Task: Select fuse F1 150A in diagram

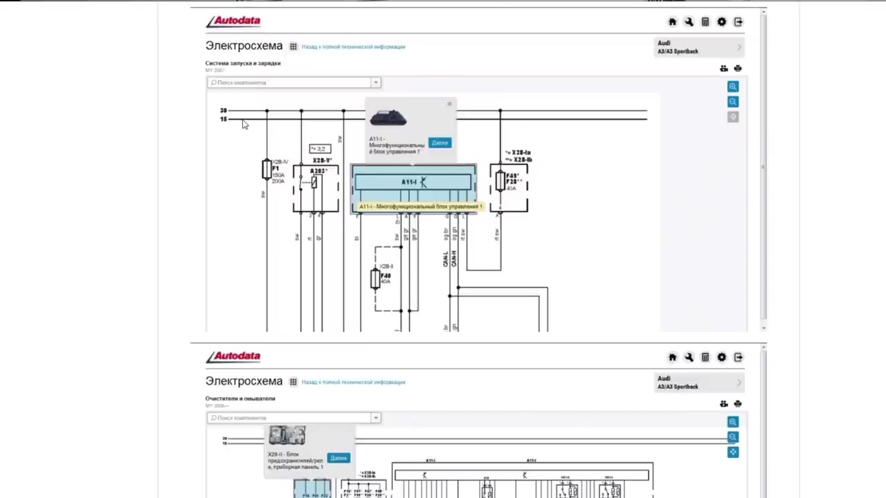Action: tap(267, 169)
